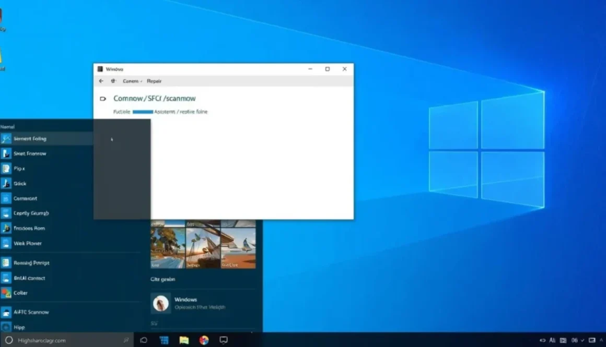
Task: Open the Repair menu item
Action: tap(154, 81)
